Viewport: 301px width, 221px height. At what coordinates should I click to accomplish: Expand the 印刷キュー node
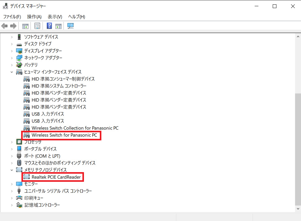pyautogui.click(x=12, y=198)
